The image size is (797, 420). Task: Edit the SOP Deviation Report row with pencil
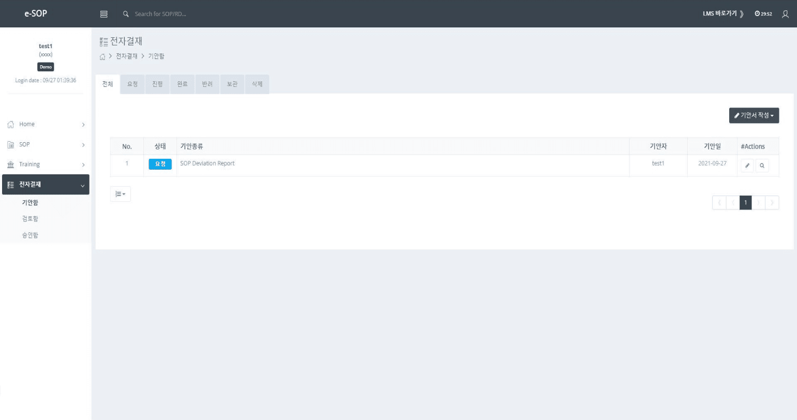coord(747,166)
